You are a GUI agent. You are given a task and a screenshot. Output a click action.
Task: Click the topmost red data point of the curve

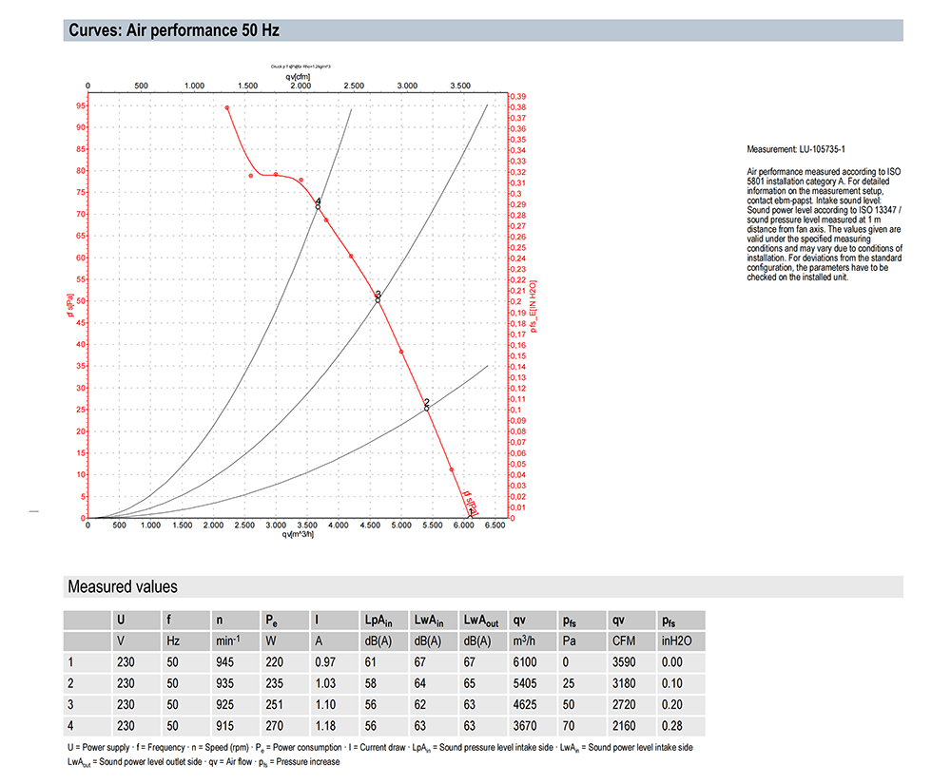click(227, 108)
